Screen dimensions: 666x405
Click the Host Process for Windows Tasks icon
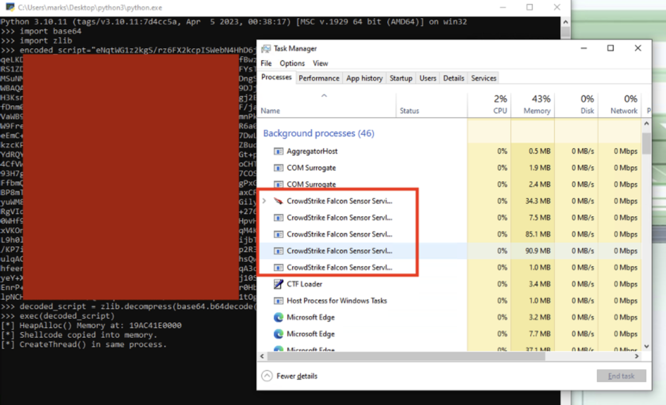click(x=278, y=300)
